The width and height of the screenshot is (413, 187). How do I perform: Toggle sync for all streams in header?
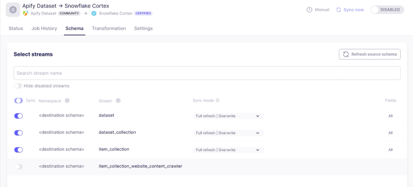(19, 101)
